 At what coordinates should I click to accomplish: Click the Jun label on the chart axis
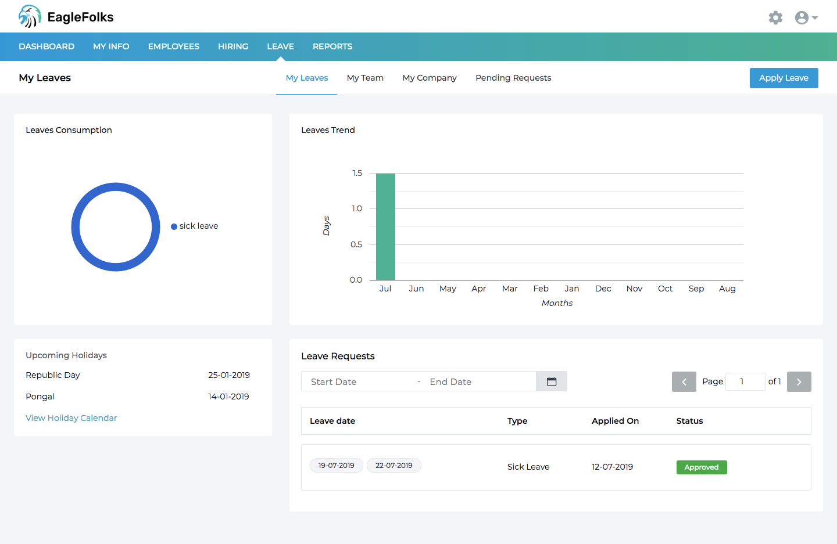416,289
